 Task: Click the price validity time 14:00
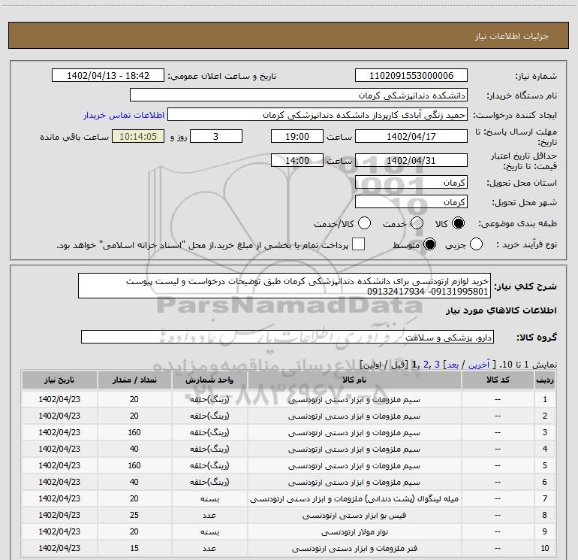297,160
